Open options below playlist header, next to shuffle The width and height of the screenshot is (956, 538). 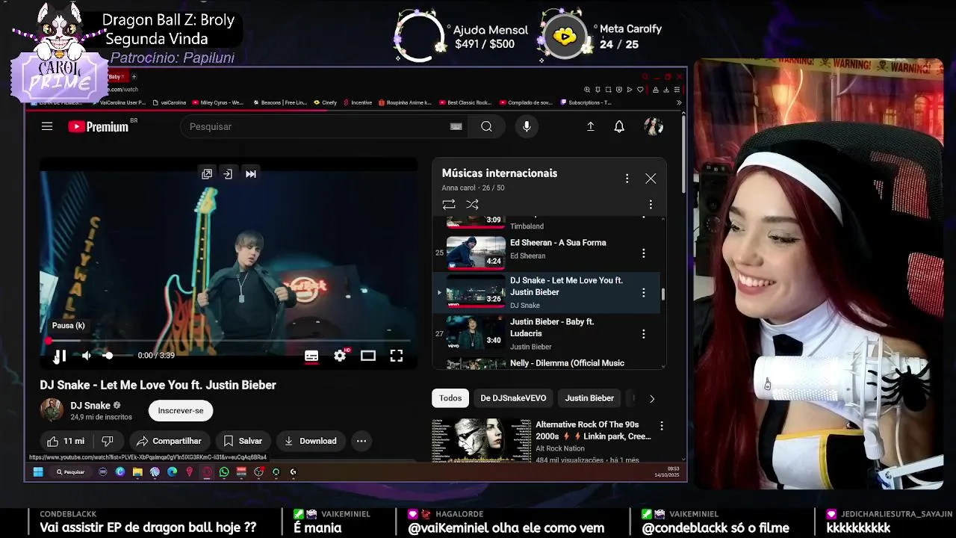(x=651, y=204)
